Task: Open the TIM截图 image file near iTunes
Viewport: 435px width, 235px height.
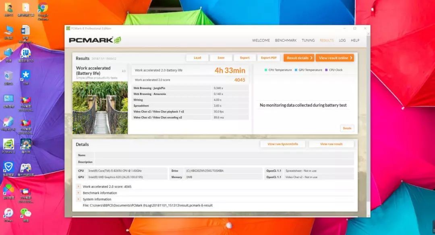Action: tap(25, 195)
